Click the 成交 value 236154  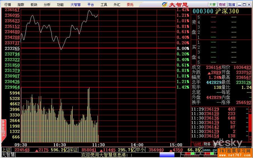pos(214,67)
